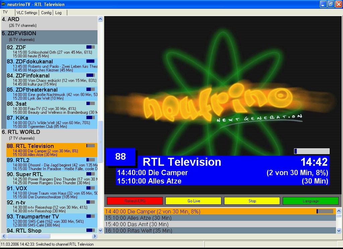
Task: Click the RTL Television row progress bar
Action: pos(90,146)
